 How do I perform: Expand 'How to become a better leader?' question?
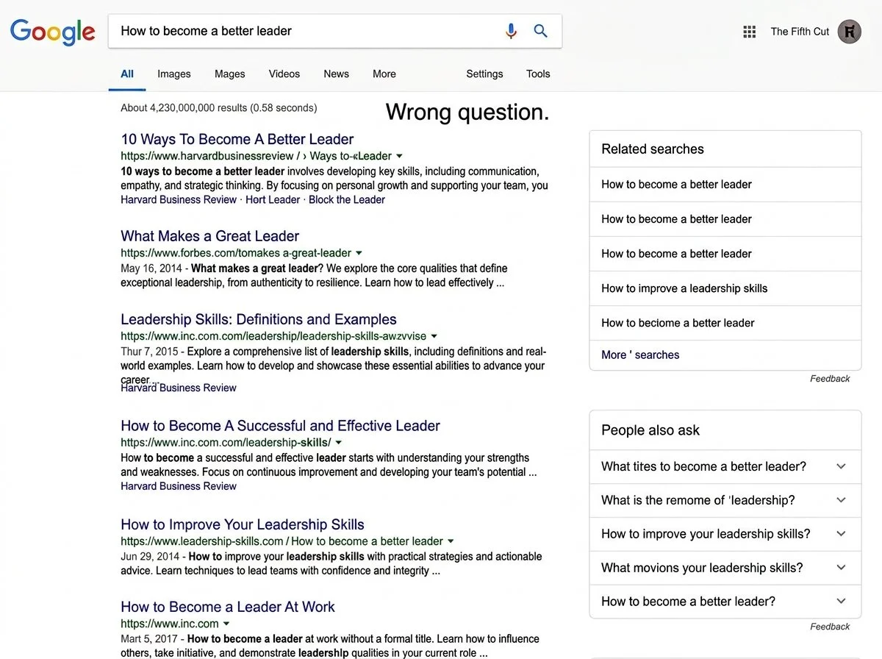coord(725,602)
